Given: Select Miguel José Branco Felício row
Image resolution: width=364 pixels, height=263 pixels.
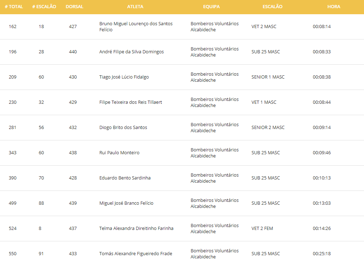Looking at the screenshot, I should click(x=126, y=203).
